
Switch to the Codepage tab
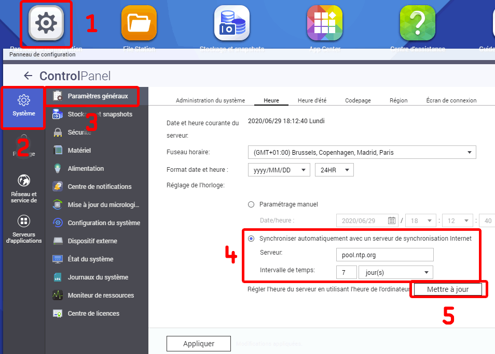click(357, 100)
